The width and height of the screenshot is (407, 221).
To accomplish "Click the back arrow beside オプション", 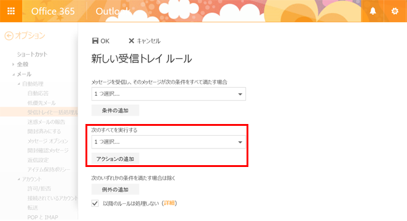I will (x=9, y=36).
